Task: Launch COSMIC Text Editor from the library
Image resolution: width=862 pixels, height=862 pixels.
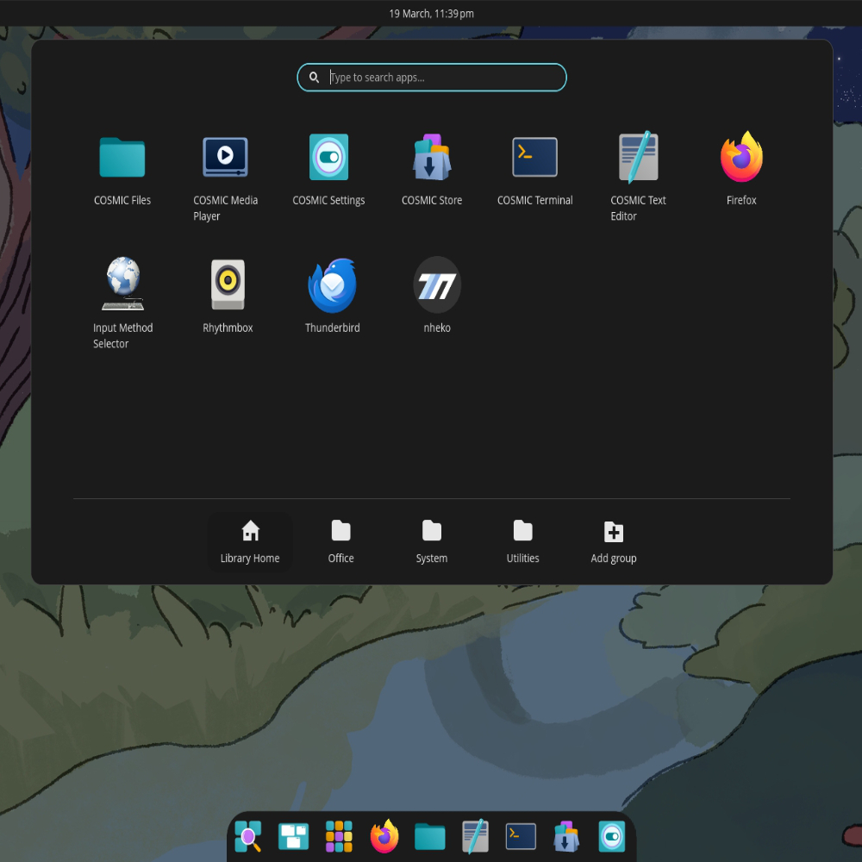Action: 638,176
